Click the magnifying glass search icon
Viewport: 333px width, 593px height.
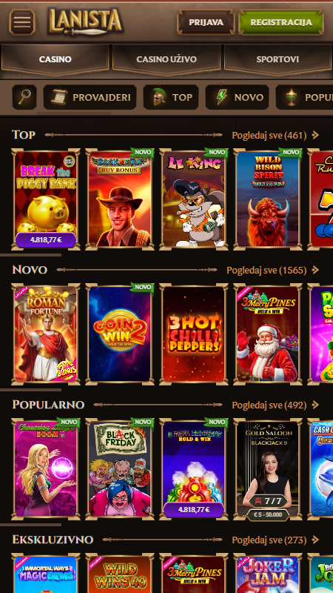click(24, 97)
